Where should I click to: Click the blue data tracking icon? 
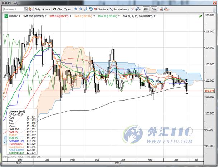(86, 9)
